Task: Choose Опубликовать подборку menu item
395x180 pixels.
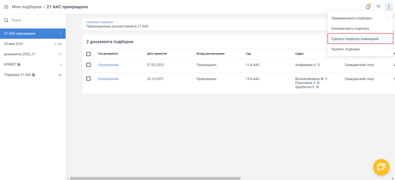Action: 360,29
